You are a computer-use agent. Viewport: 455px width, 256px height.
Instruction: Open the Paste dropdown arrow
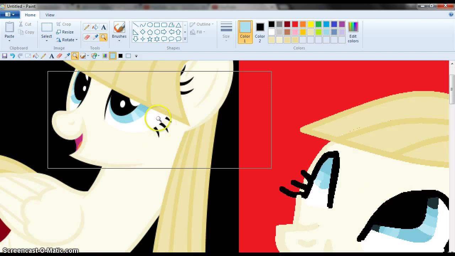point(10,41)
